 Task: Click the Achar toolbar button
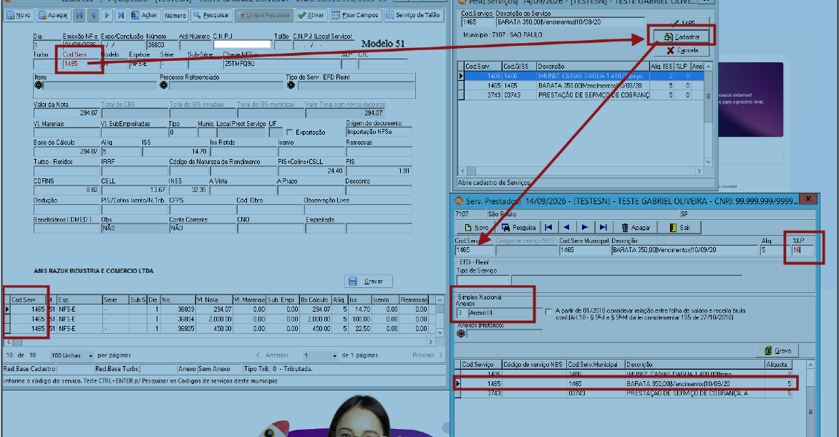(144, 15)
